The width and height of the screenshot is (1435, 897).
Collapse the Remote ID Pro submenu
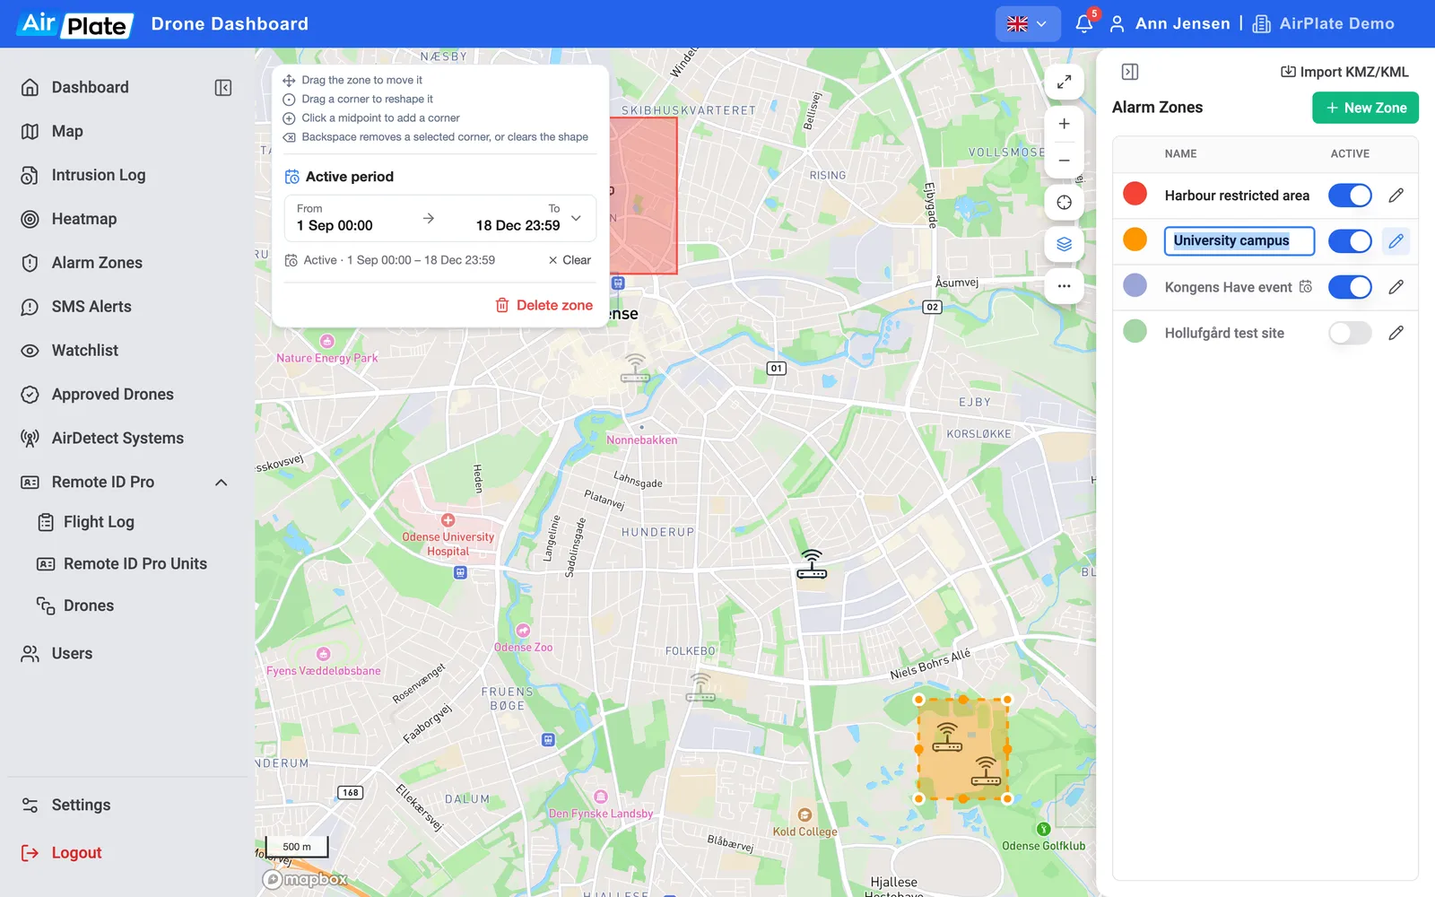(x=222, y=483)
